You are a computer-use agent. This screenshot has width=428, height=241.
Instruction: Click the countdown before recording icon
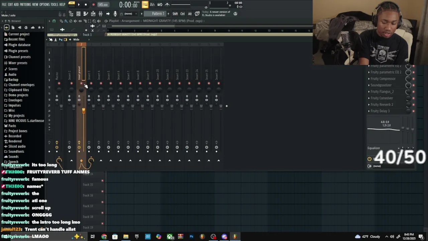coord(152,5)
